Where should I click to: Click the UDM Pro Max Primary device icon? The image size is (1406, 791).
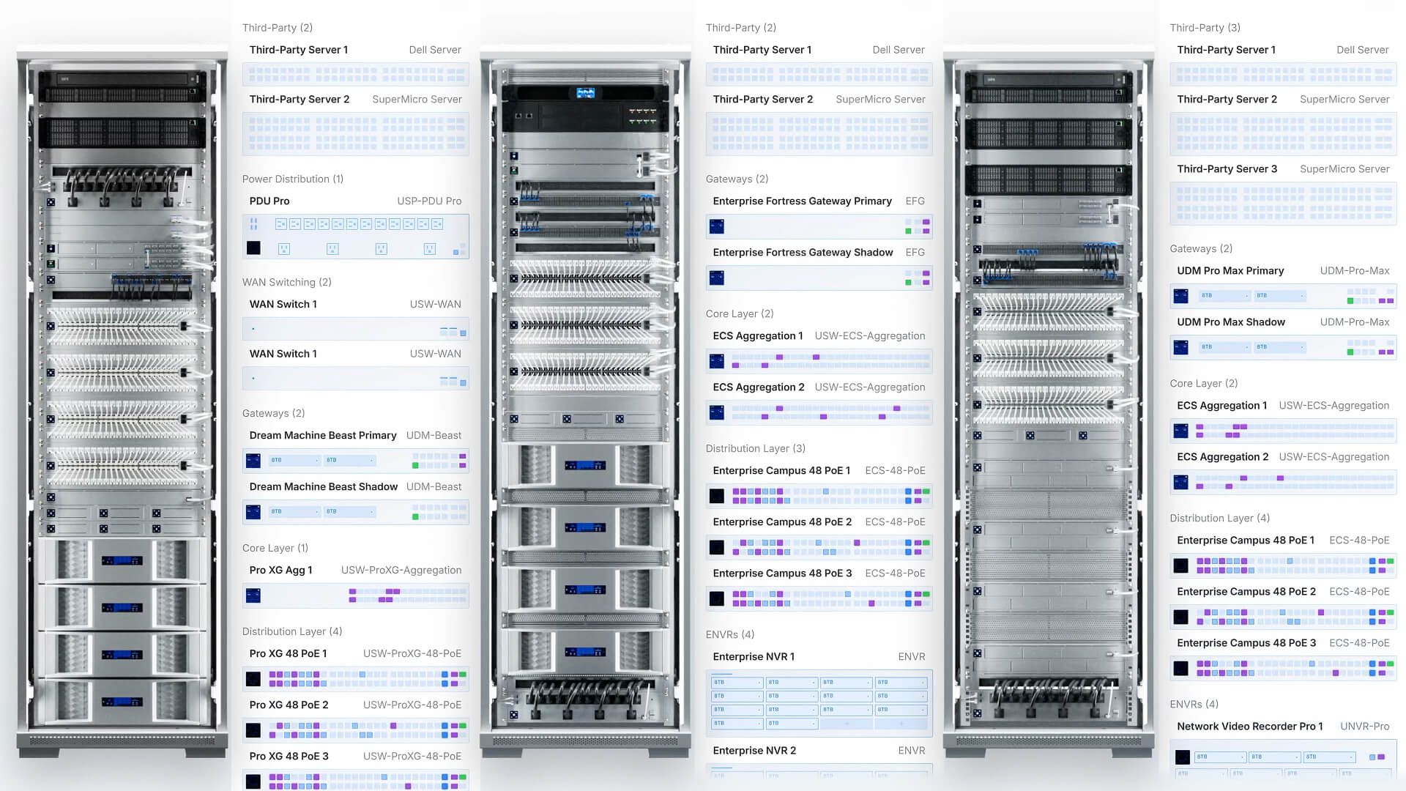[x=1181, y=296]
